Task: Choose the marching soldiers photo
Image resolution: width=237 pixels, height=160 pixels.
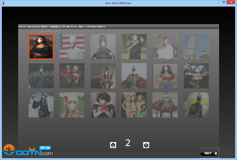Action: [41, 76]
